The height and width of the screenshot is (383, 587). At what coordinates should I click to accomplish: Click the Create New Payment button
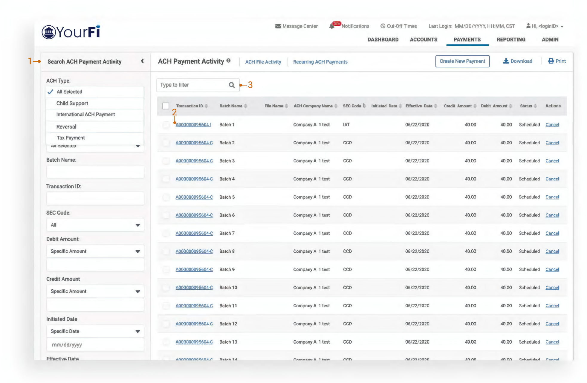[462, 61]
